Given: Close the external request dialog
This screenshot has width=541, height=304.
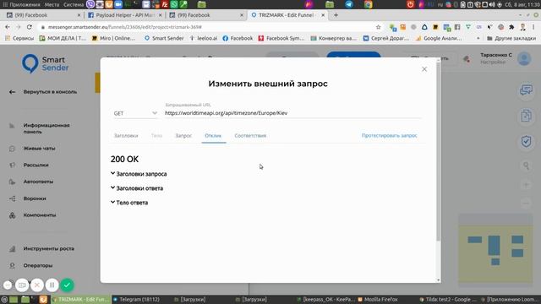Looking at the screenshot, I should coord(424,69).
